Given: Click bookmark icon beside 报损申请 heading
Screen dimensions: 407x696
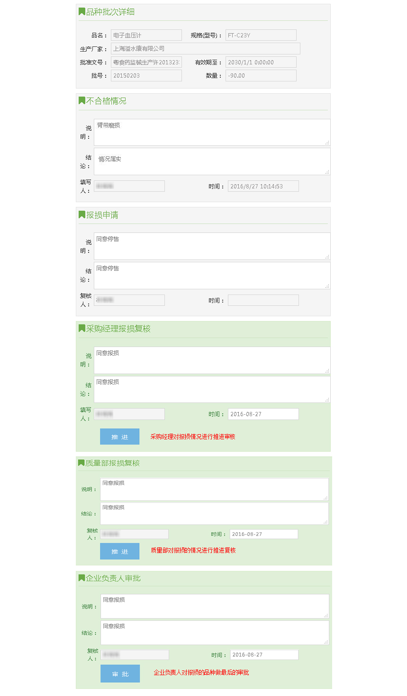Looking at the screenshot, I should point(81,215).
